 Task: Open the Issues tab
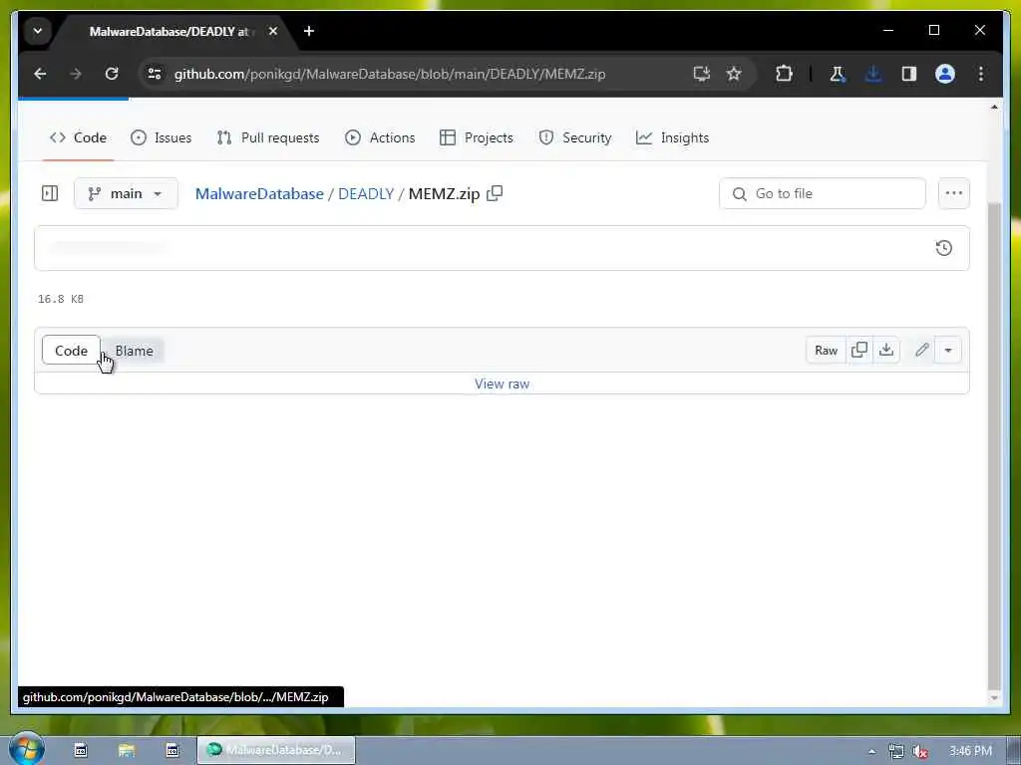click(x=161, y=137)
